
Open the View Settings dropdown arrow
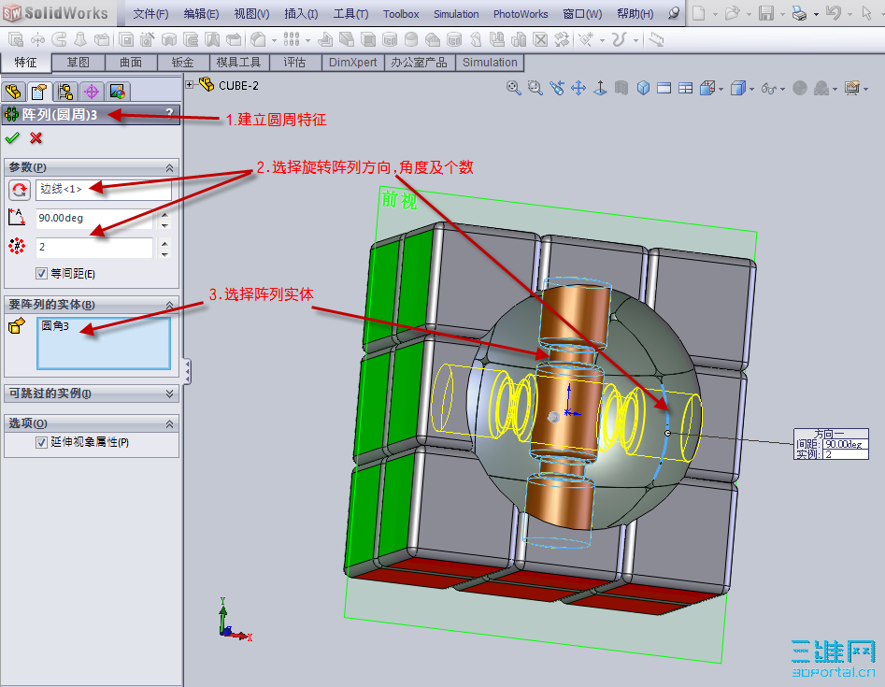click(865, 89)
